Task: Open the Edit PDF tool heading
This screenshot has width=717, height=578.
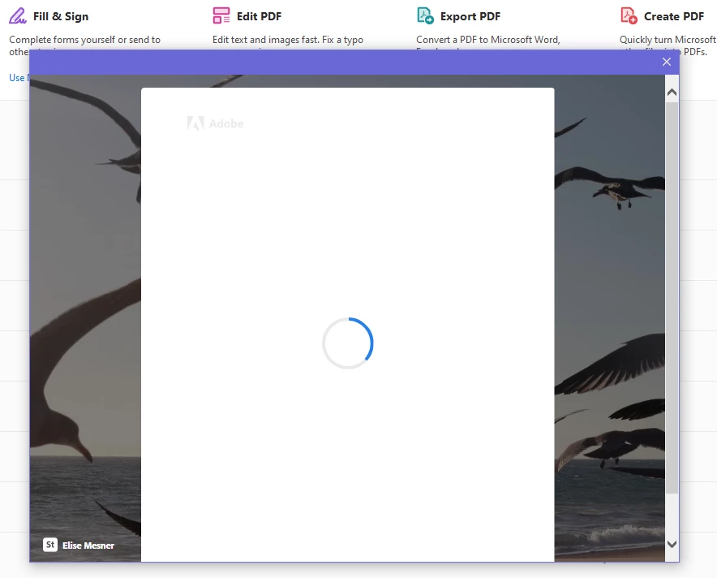Action: tap(259, 16)
